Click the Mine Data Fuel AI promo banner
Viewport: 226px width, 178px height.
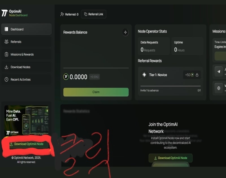click(x=26, y=120)
